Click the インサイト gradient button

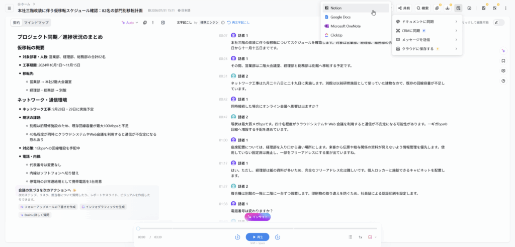click(257, 217)
